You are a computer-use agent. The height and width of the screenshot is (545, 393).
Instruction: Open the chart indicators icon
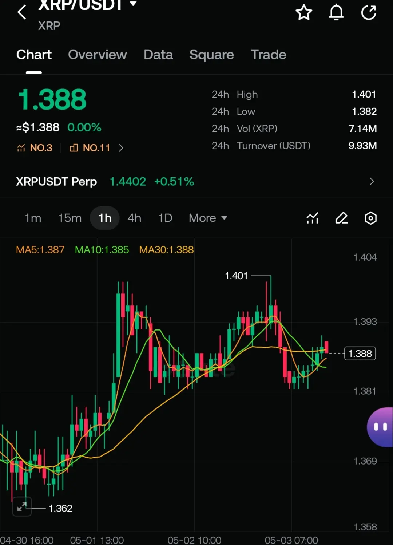[x=313, y=218]
